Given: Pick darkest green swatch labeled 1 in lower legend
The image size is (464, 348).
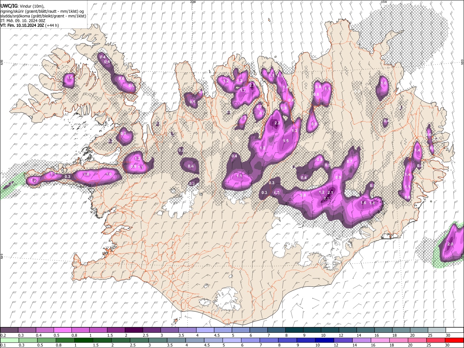Looking at the screenshot, I should pyautogui.click(x=83, y=340).
